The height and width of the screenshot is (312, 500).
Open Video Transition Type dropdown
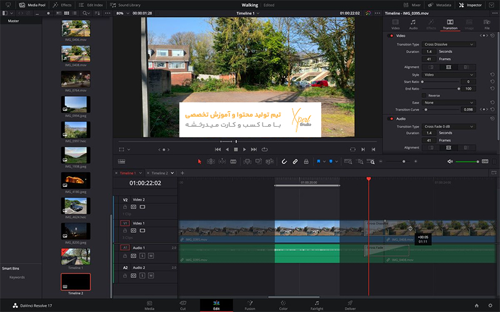coord(449,44)
